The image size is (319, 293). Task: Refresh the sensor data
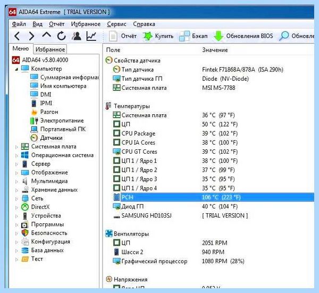pos(61,36)
